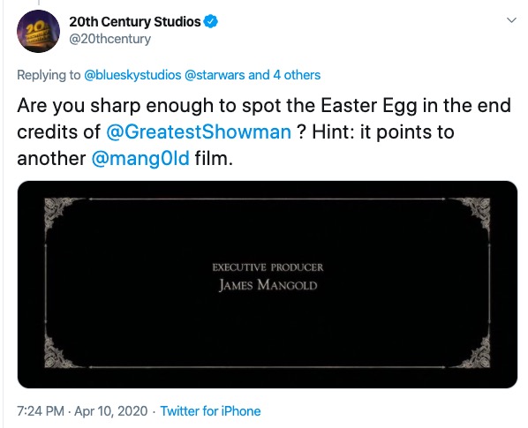Open the 20th Century Studios profile avatar
528x428 pixels.
[38, 31]
